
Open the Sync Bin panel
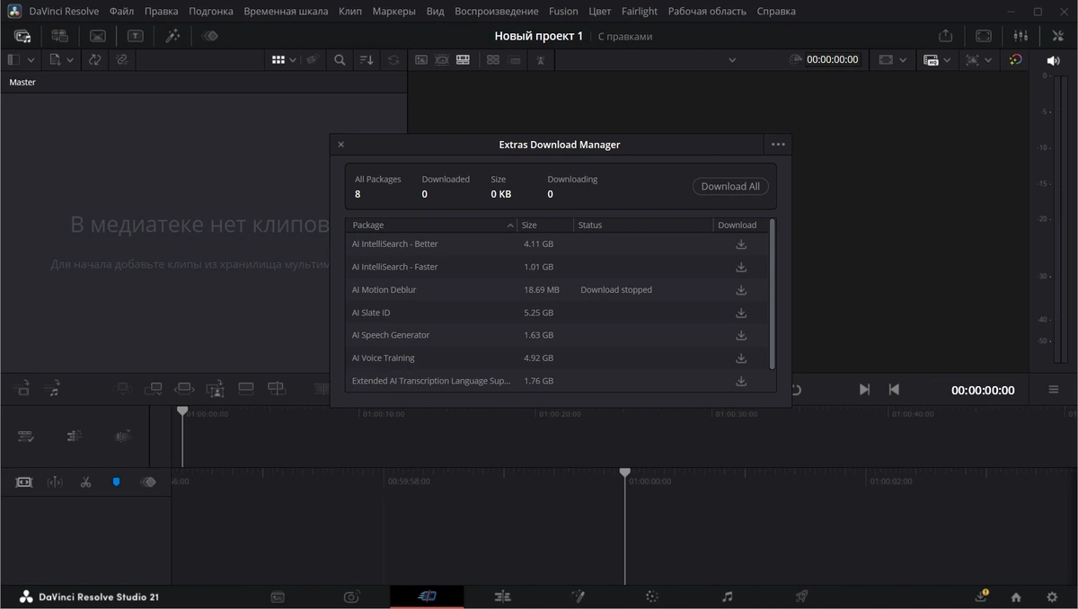coord(60,36)
